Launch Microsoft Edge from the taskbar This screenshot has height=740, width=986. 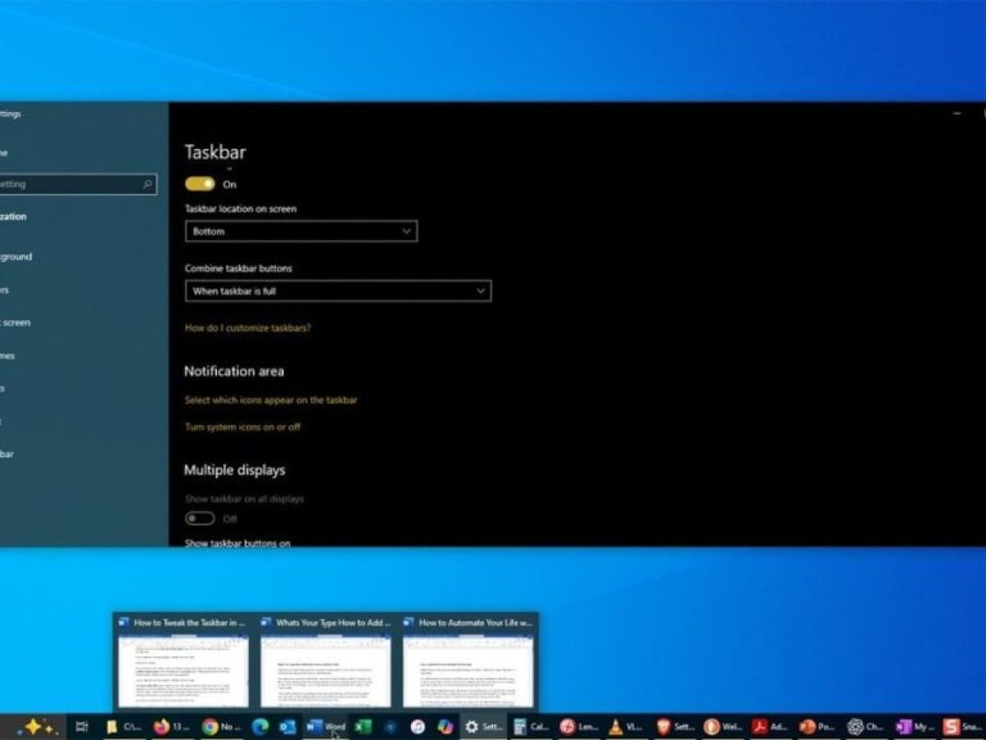(260, 727)
